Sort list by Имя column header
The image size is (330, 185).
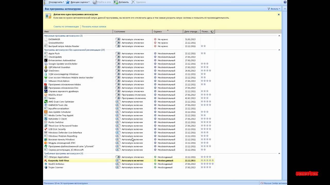(x=78, y=32)
